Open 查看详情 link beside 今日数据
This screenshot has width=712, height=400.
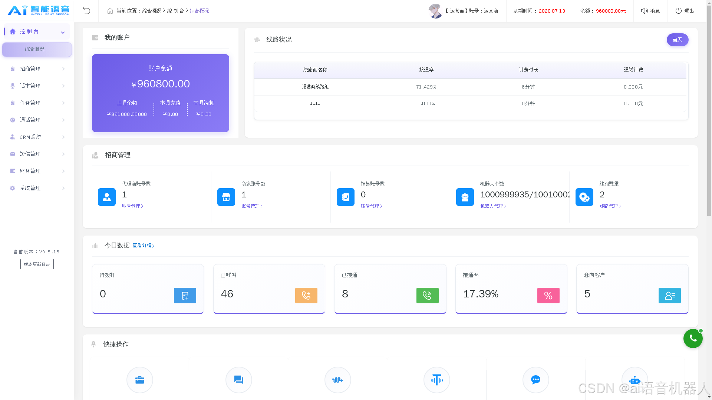pyautogui.click(x=144, y=246)
